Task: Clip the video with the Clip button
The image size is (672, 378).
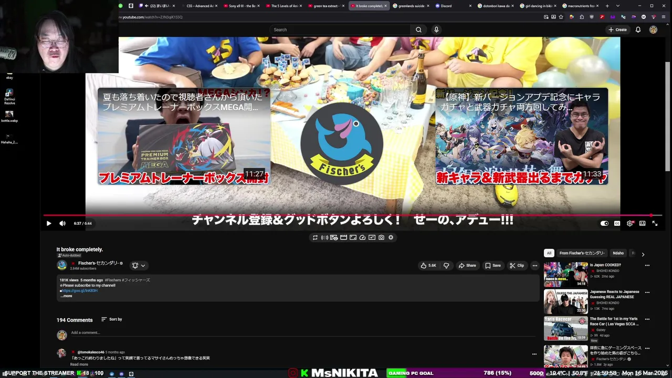Action: [517, 266]
